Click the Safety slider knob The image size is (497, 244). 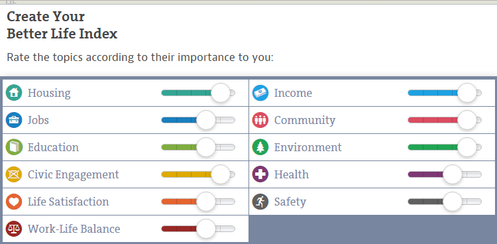pos(453,202)
